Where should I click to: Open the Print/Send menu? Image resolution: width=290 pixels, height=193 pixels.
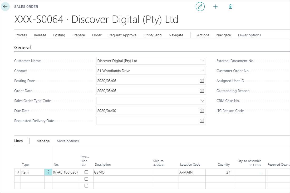click(x=153, y=35)
